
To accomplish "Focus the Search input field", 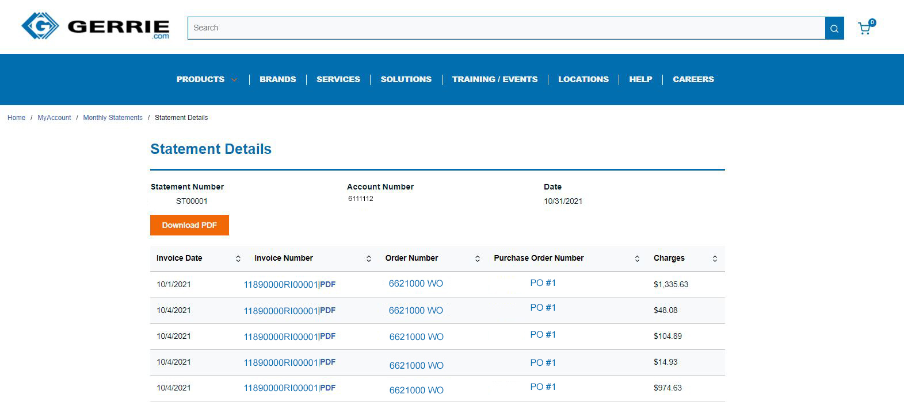I will click(x=506, y=28).
